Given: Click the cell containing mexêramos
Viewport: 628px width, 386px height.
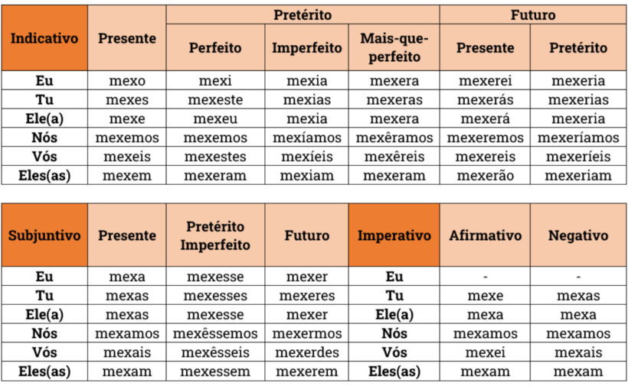Looking at the screenshot, I should pos(394,138).
